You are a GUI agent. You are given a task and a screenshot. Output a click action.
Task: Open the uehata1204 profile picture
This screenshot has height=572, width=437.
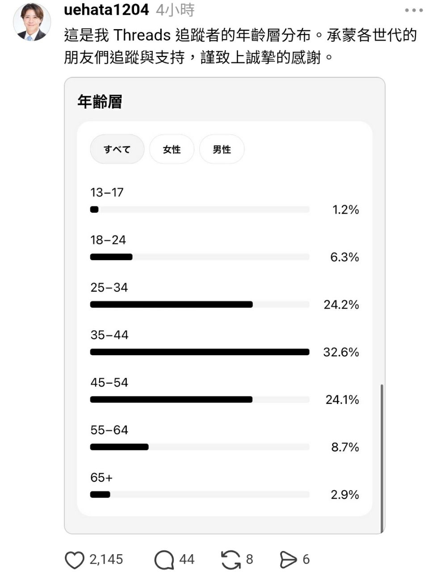click(32, 22)
